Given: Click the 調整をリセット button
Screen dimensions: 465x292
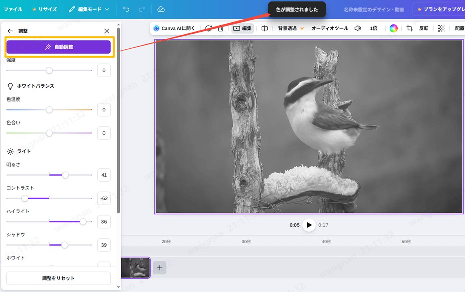Looking at the screenshot, I should pos(58,278).
